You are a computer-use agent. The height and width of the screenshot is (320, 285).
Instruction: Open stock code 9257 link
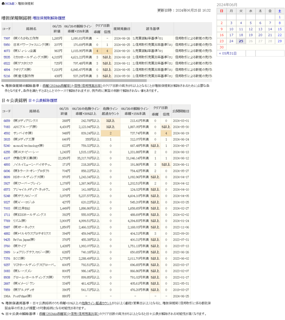coord(7,265)
